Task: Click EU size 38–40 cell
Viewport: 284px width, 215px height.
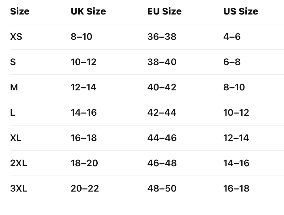Action: pyautogui.click(x=162, y=62)
